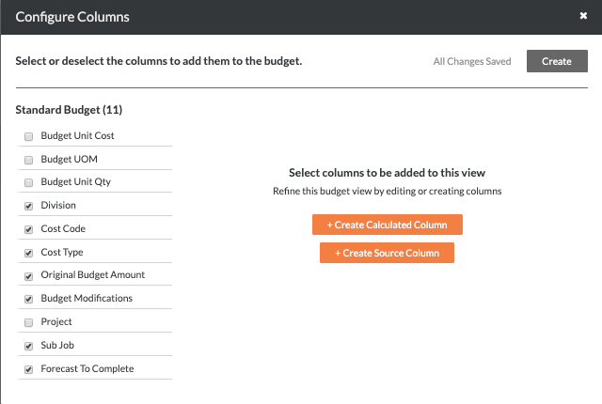This screenshot has height=404, width=602.
Task: Close the Configure Columns dialog
Action: pos(583,16)
